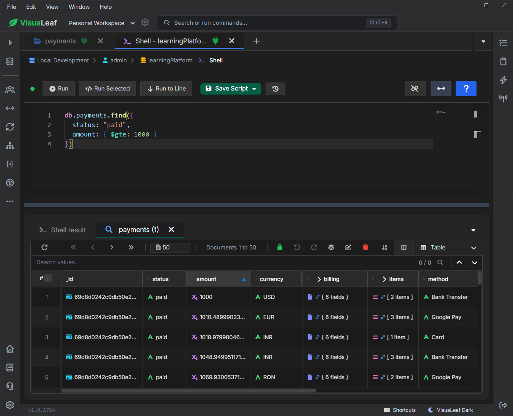Click the horizontal scrollbar of results table

[x=189, y=390]
